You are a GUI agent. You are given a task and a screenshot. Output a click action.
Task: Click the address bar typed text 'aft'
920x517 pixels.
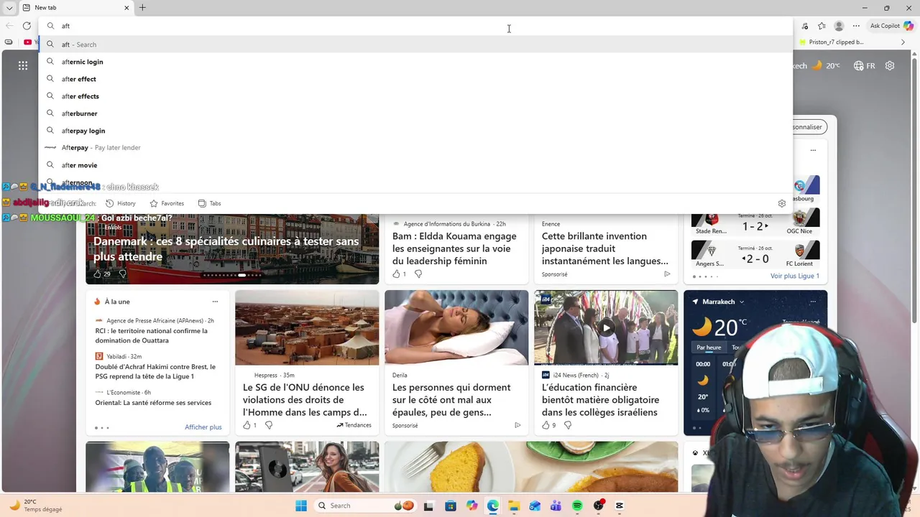[65, 26]
